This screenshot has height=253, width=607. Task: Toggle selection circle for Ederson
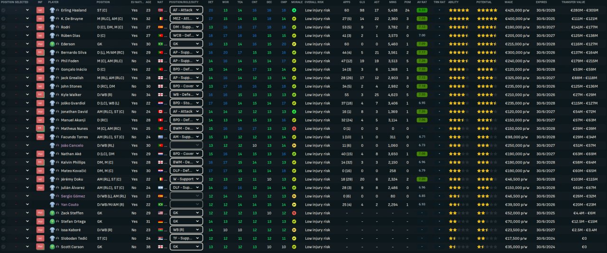(4, 44)
